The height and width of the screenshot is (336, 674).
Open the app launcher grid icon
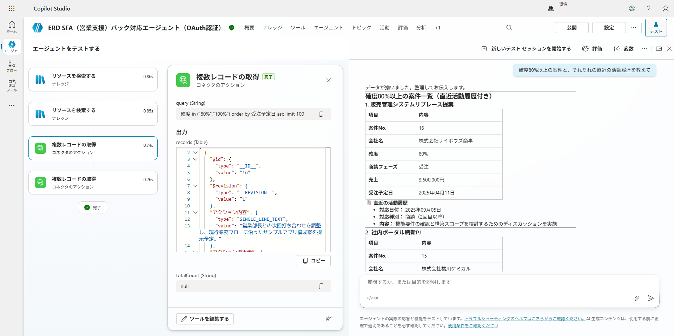[x=12, y=8]
